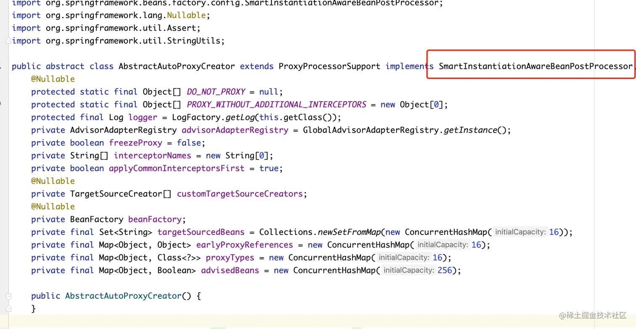Click Nullable in the springframework.lang import
This screenshot has width=636, height=329.
click(x=186, y=16)
